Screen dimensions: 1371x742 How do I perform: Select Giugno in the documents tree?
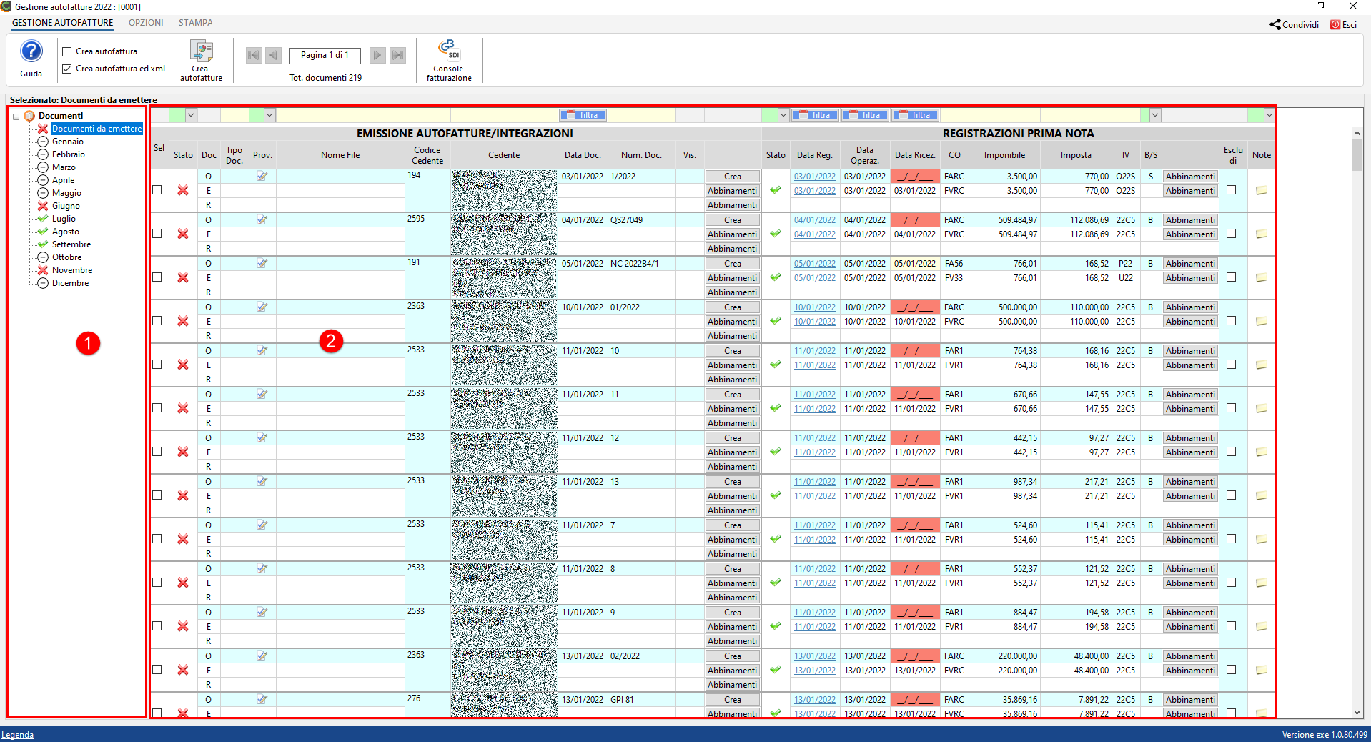coord(66,206)
